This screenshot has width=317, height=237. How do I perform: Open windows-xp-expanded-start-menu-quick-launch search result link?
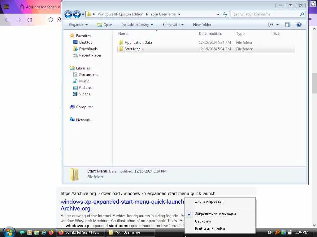(122, 205)
